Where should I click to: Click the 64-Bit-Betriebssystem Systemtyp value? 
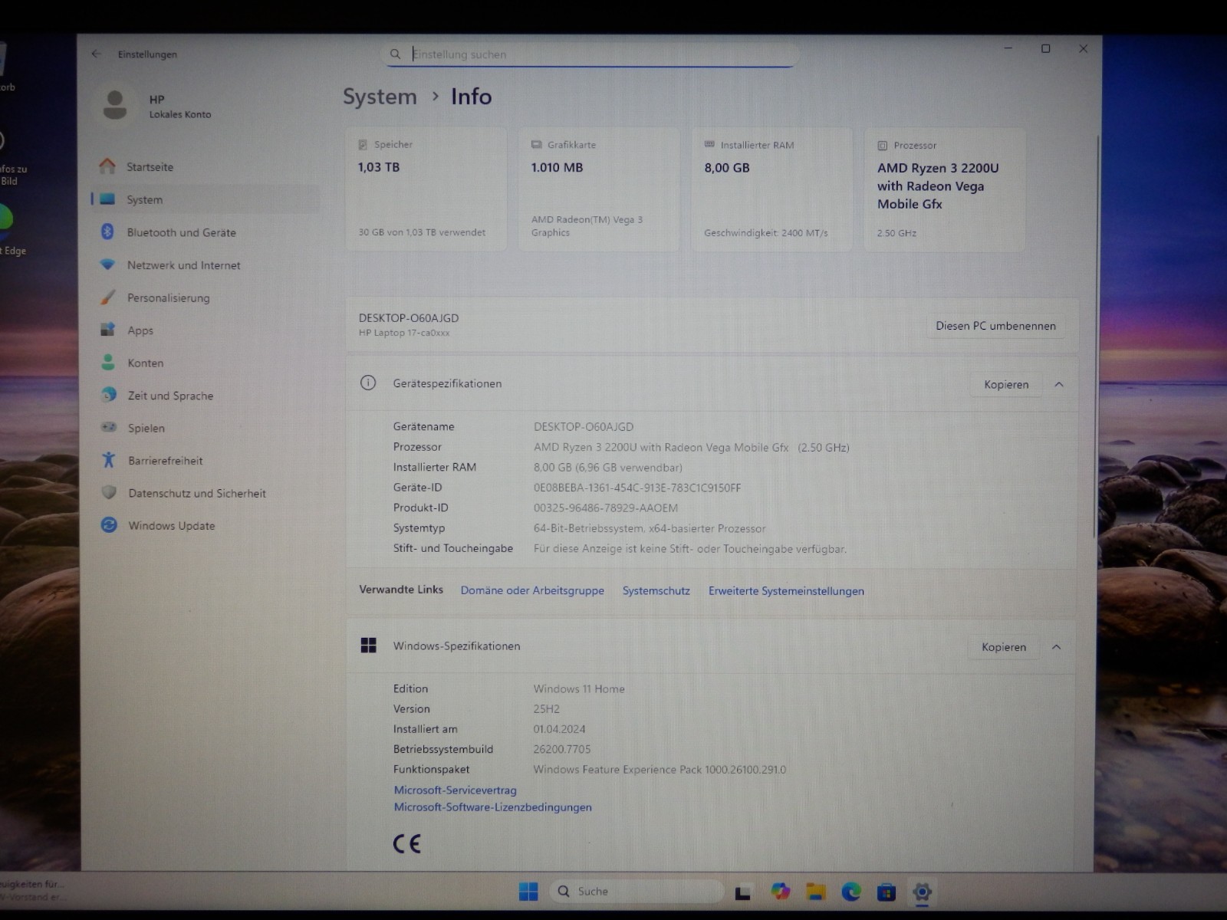coord(650,528)
